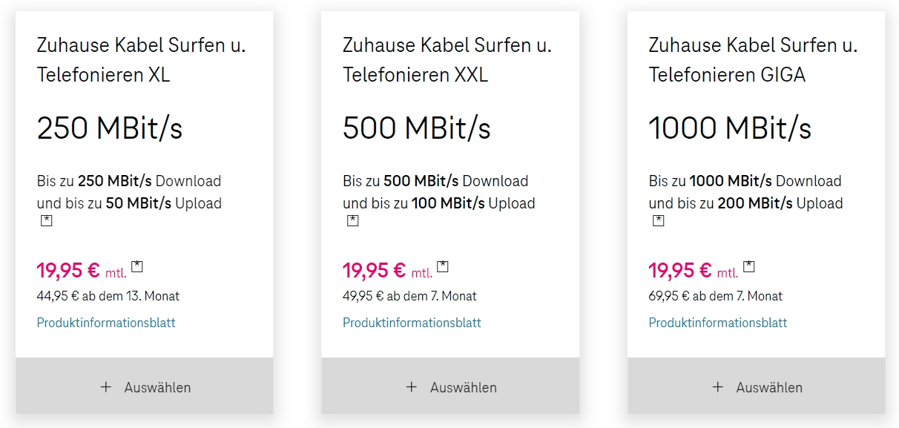This screenshot has width=899, height=428.
Task: Click footnote icon beside XXL 19,95 € price
Action: [x=443, y=266]
